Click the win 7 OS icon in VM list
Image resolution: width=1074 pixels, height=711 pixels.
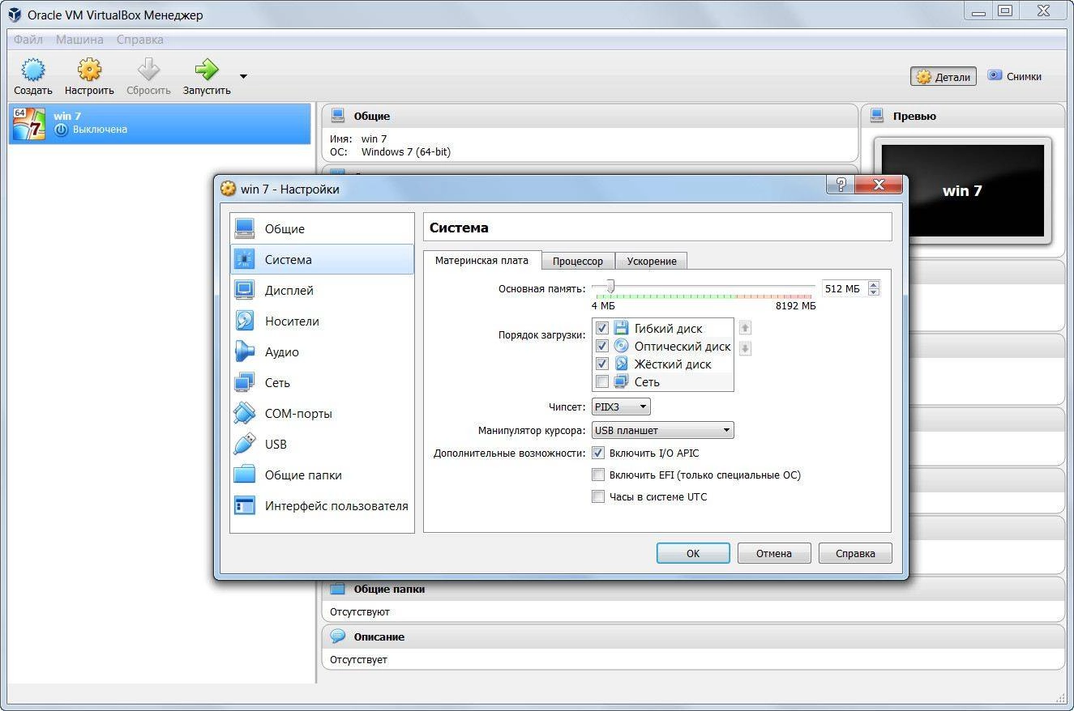(29, 123)
